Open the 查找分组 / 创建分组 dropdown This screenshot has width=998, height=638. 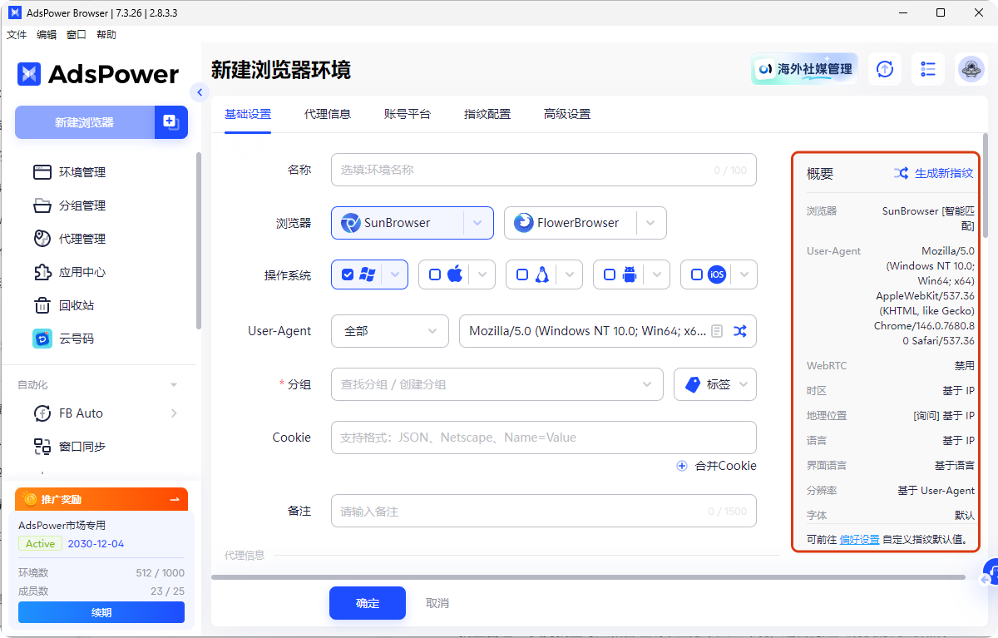click(497, 384)
